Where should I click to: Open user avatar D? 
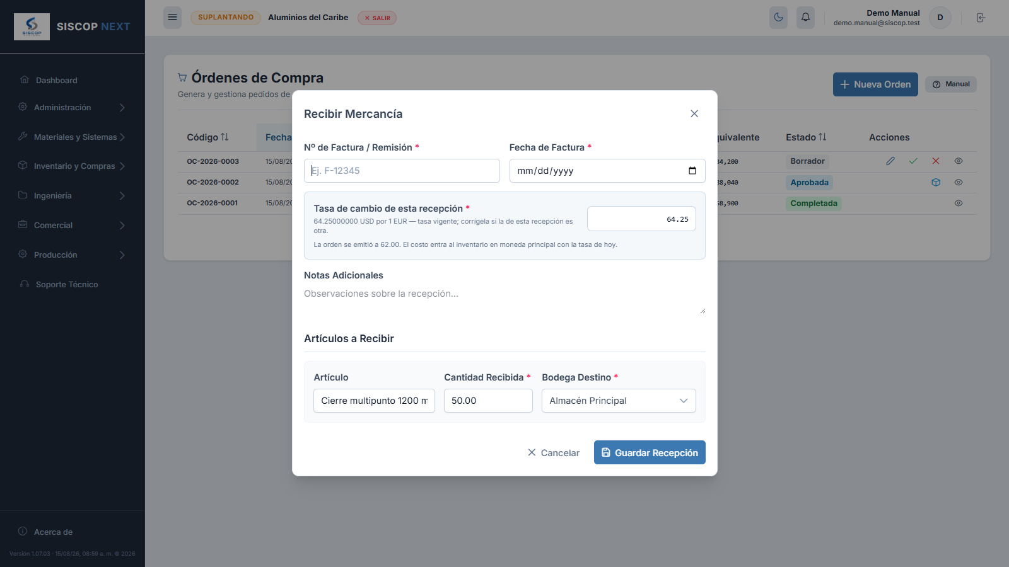940,18
